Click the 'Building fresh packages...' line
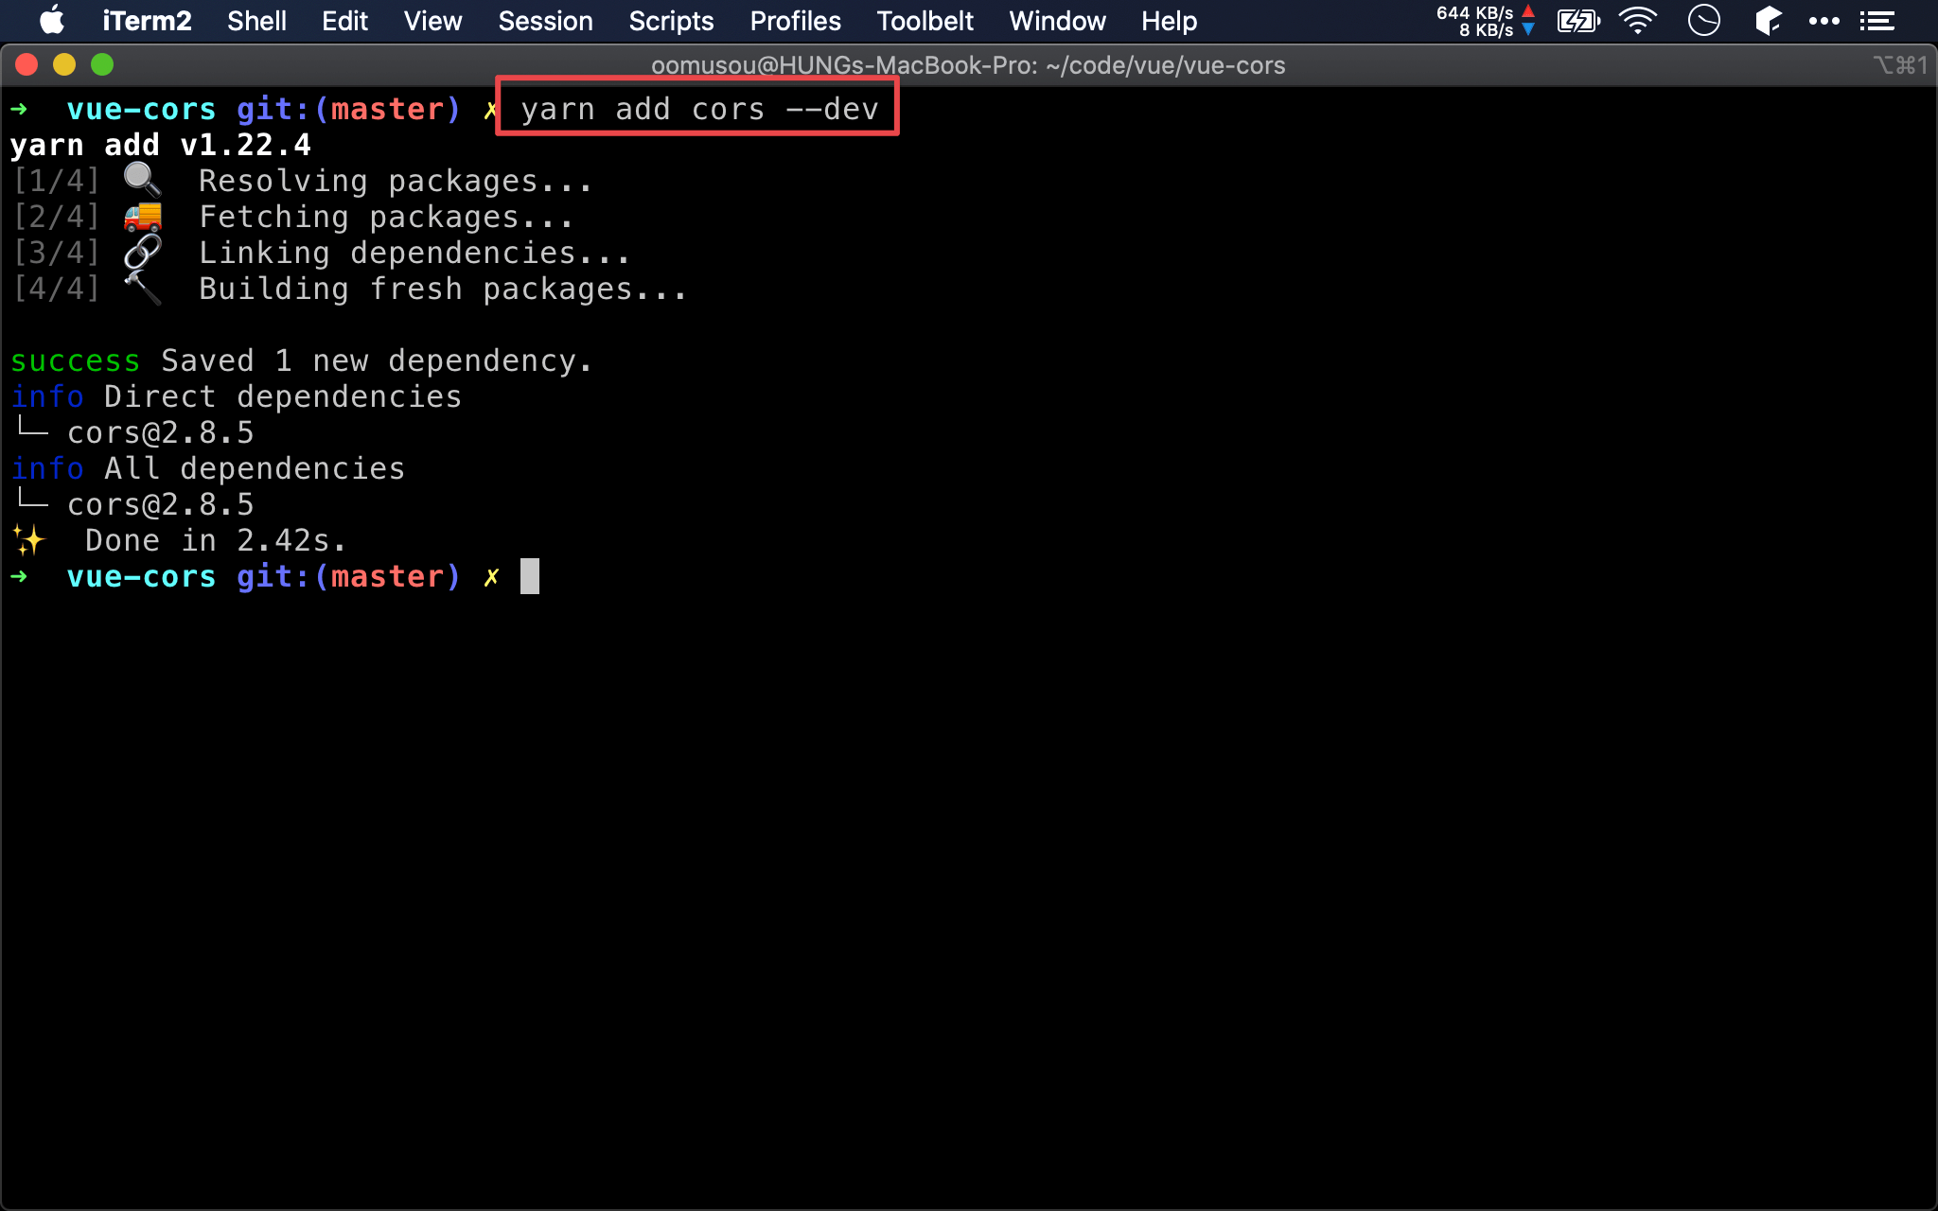Image resolution: width=1938 pixels, height=1211 pixels. pyautogui.click(x=443, y=289)
